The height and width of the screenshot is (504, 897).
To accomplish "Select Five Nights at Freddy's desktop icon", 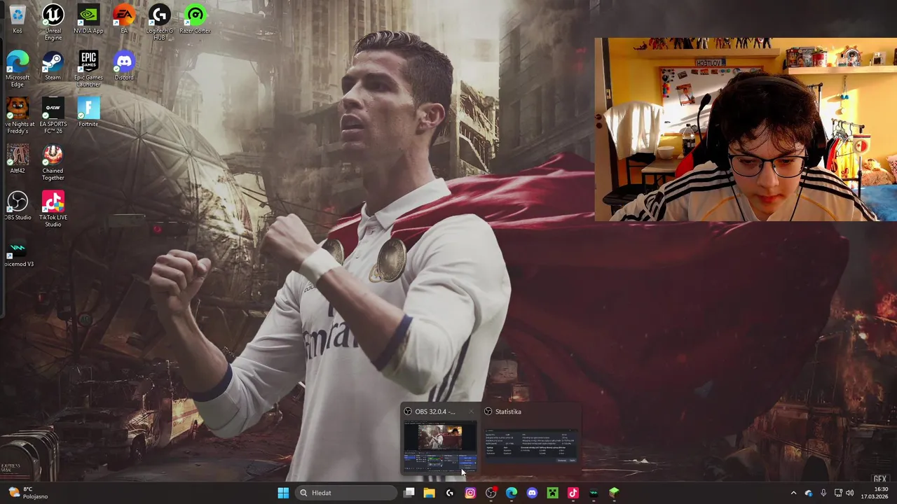I will click(18, 115).
